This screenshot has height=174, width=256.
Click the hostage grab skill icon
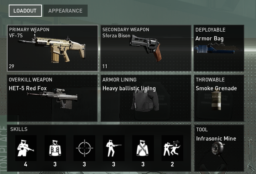click(x=172, y=148)
